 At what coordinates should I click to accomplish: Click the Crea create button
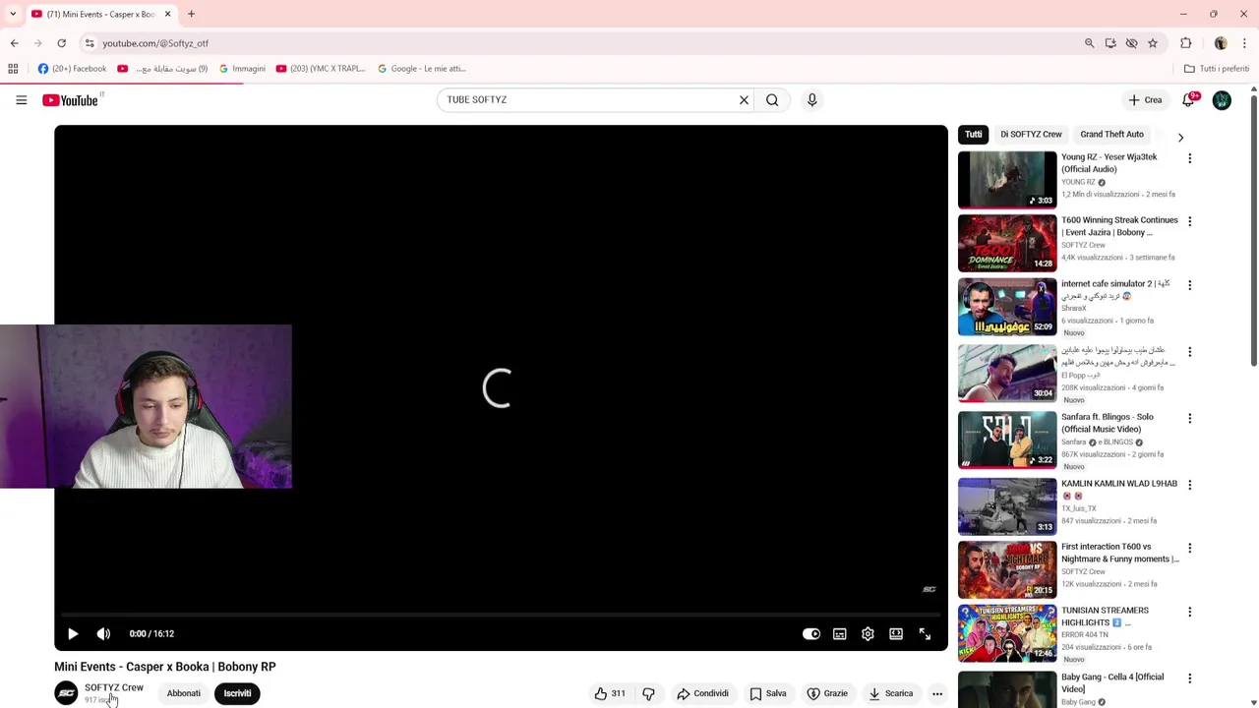1145,99
